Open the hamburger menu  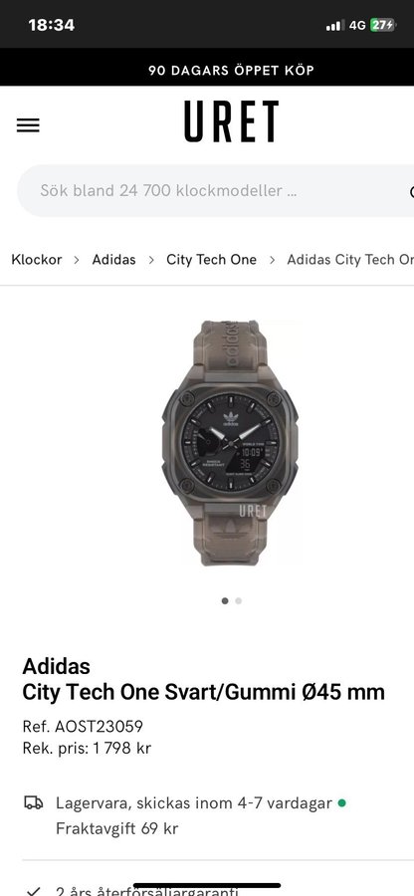[x=28, y=125]
